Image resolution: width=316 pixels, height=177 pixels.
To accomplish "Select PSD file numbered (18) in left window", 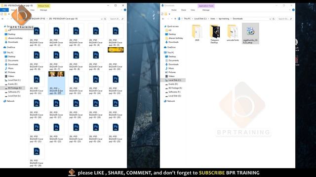I will click(76, 107).
